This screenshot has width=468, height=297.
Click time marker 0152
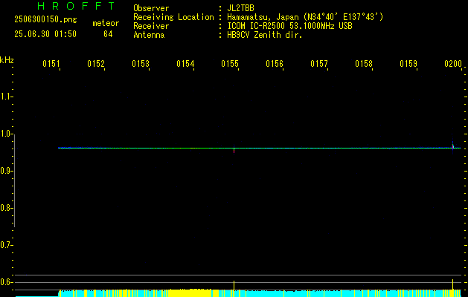tap(96, 64)
